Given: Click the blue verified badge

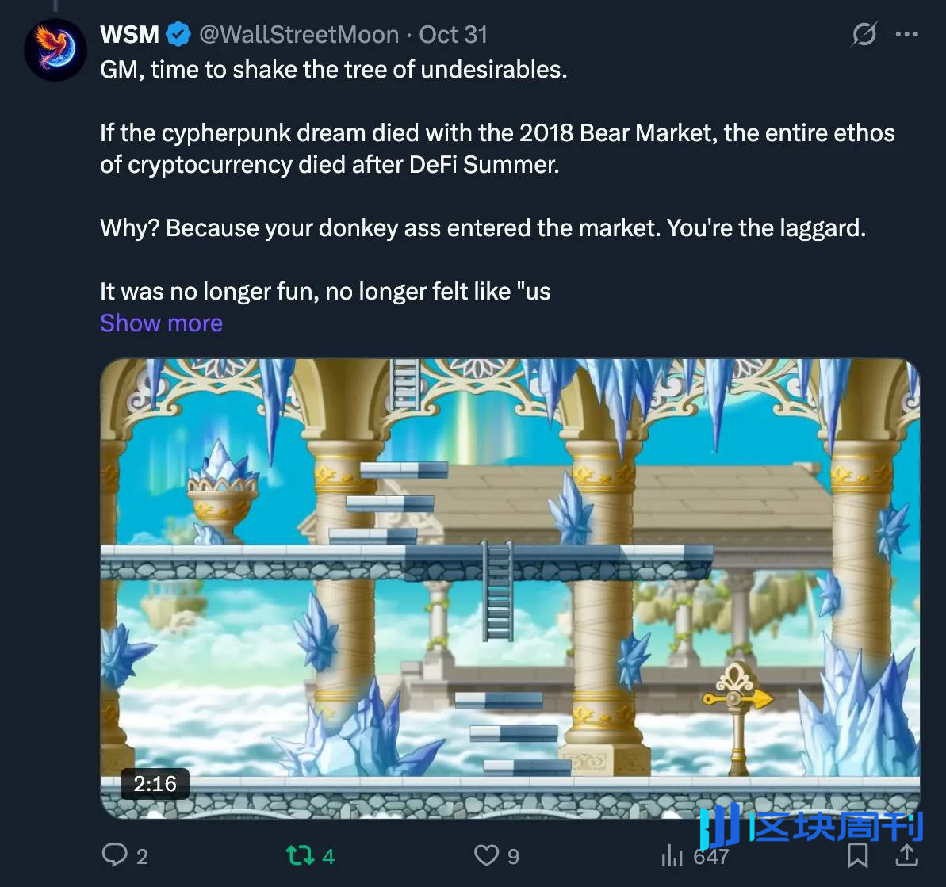Looking at the screenshot, I should (x=178, y=35).
